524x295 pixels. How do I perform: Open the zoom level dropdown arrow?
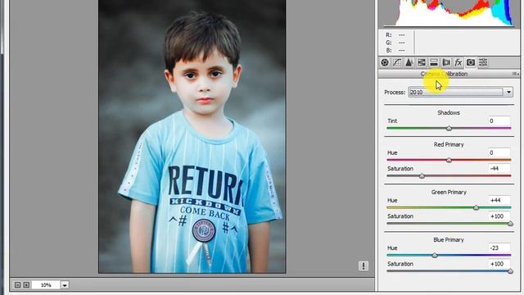point(65,285)
